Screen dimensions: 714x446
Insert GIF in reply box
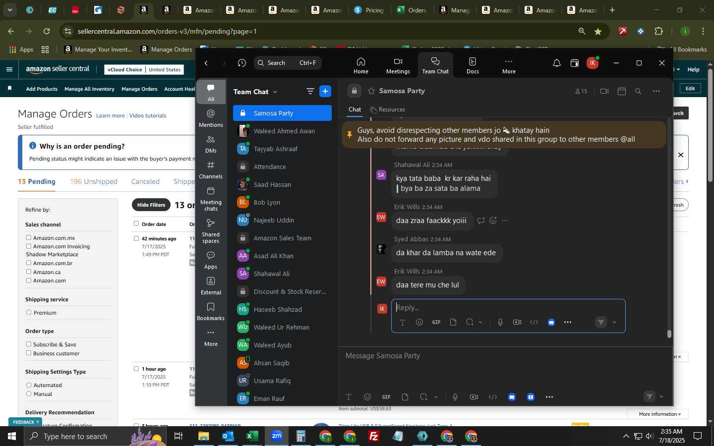[436, 322]
